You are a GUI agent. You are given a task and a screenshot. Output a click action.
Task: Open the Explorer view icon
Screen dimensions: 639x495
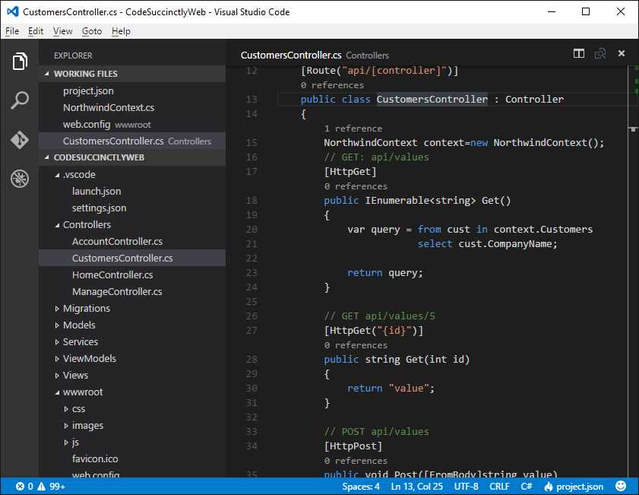click(x=20, y=61)
